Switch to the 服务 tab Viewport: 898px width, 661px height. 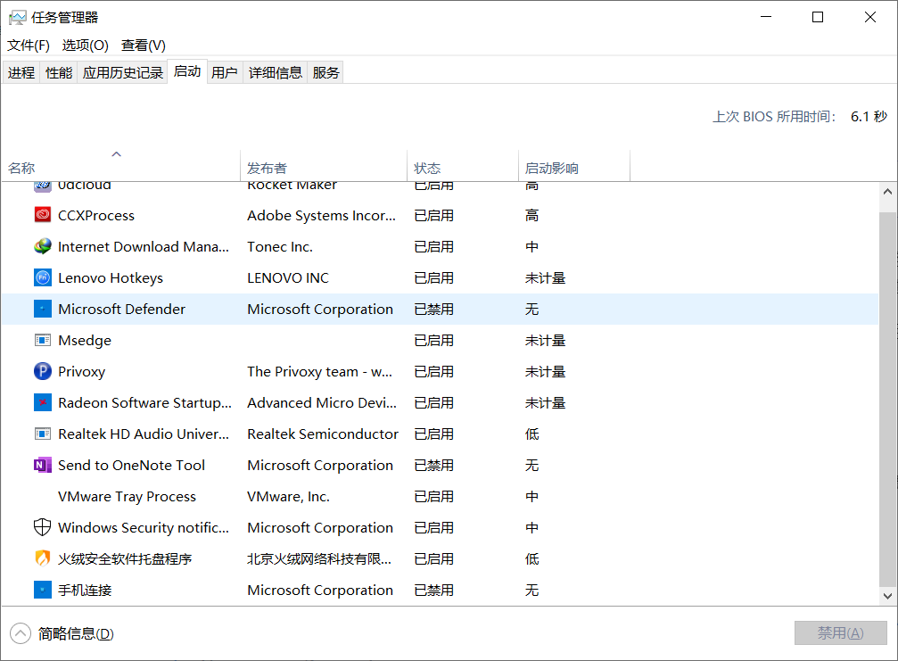(325, 73)
